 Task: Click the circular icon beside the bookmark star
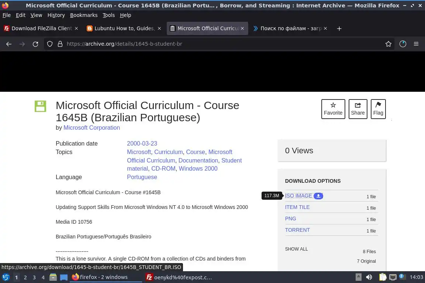click(403, 44)
